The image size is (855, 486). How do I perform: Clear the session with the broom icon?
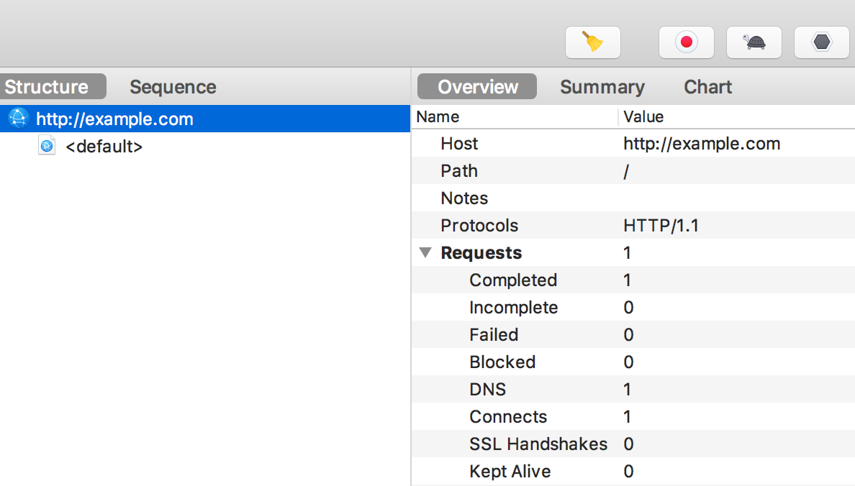592,42
